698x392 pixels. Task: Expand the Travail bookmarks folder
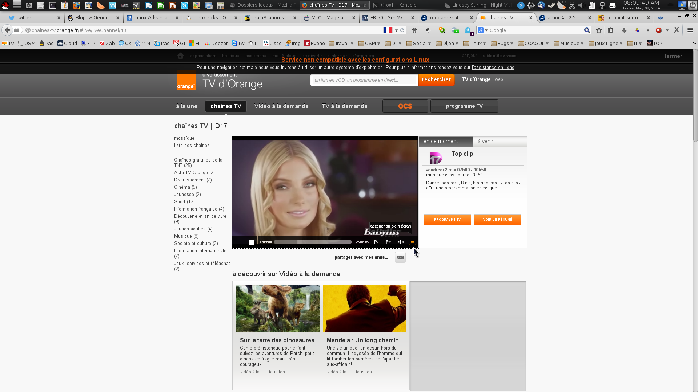coord(341,44)
